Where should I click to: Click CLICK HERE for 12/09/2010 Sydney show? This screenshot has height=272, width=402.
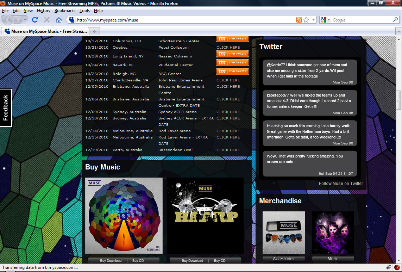click(x=228, y=112)
